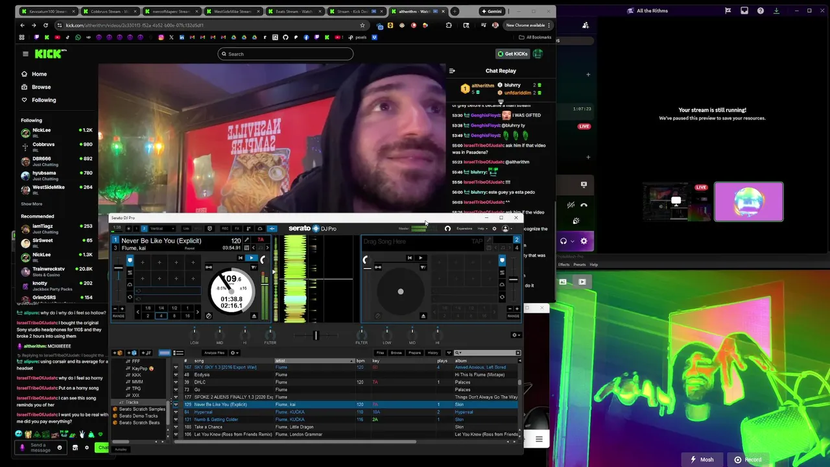This screenshot has width=830, height=467.
Task: Open mixer settings gear dropdown
Action: [x=516, y=335]
